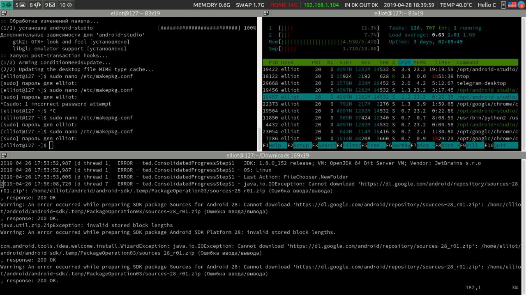Select python2 process row PID 11850
The width and height of the screenshot is (526, 295).
click(x=390, y=118)
